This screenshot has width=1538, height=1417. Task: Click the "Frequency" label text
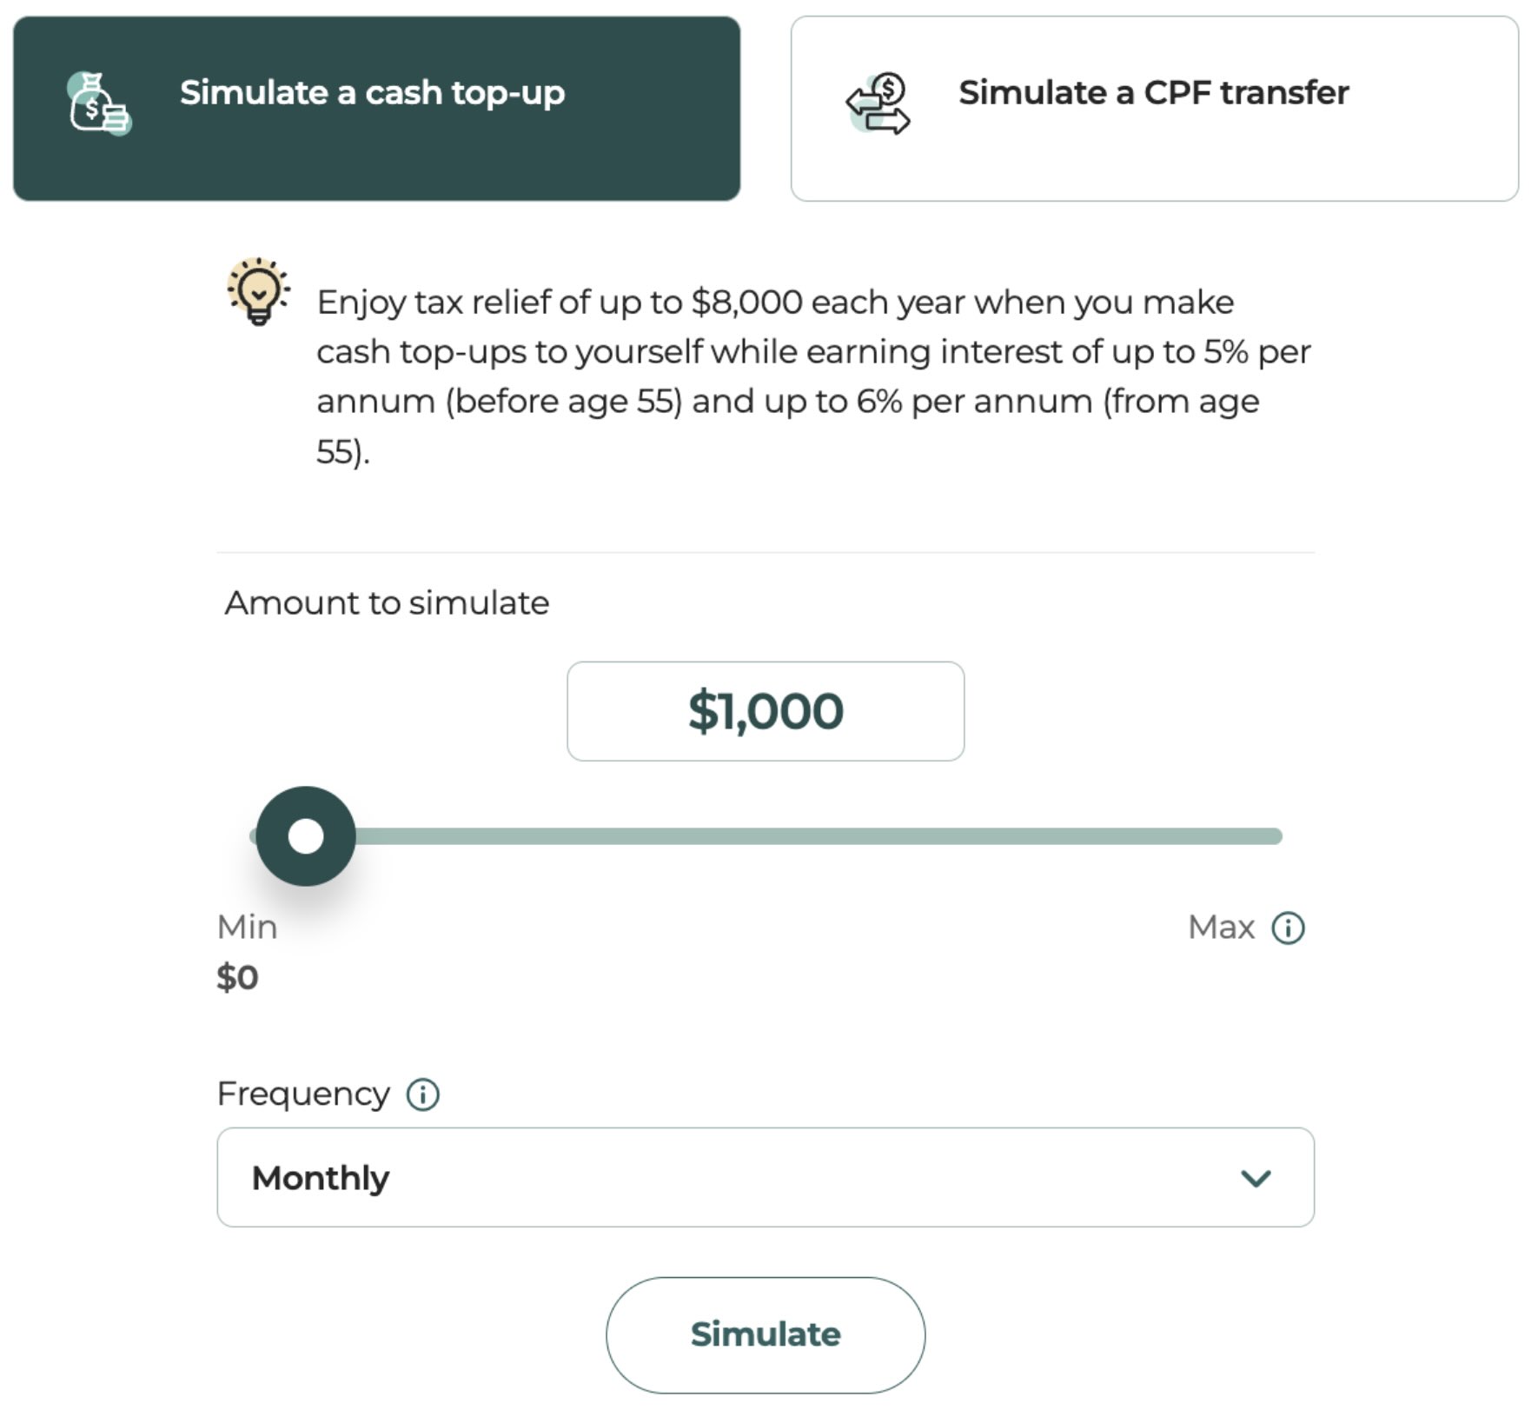click(303, 1094)
